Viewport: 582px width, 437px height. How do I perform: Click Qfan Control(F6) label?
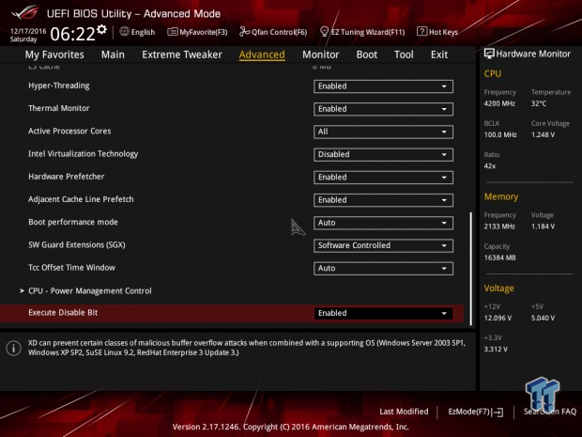279,32
